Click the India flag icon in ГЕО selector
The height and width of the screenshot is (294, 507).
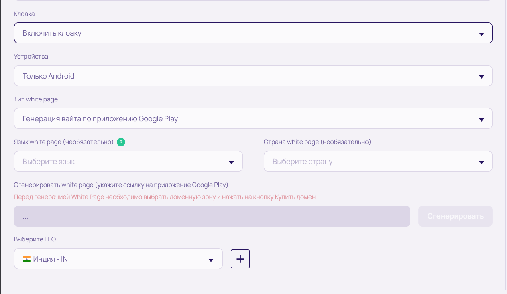pyautogui.click(x=27, y=259)
